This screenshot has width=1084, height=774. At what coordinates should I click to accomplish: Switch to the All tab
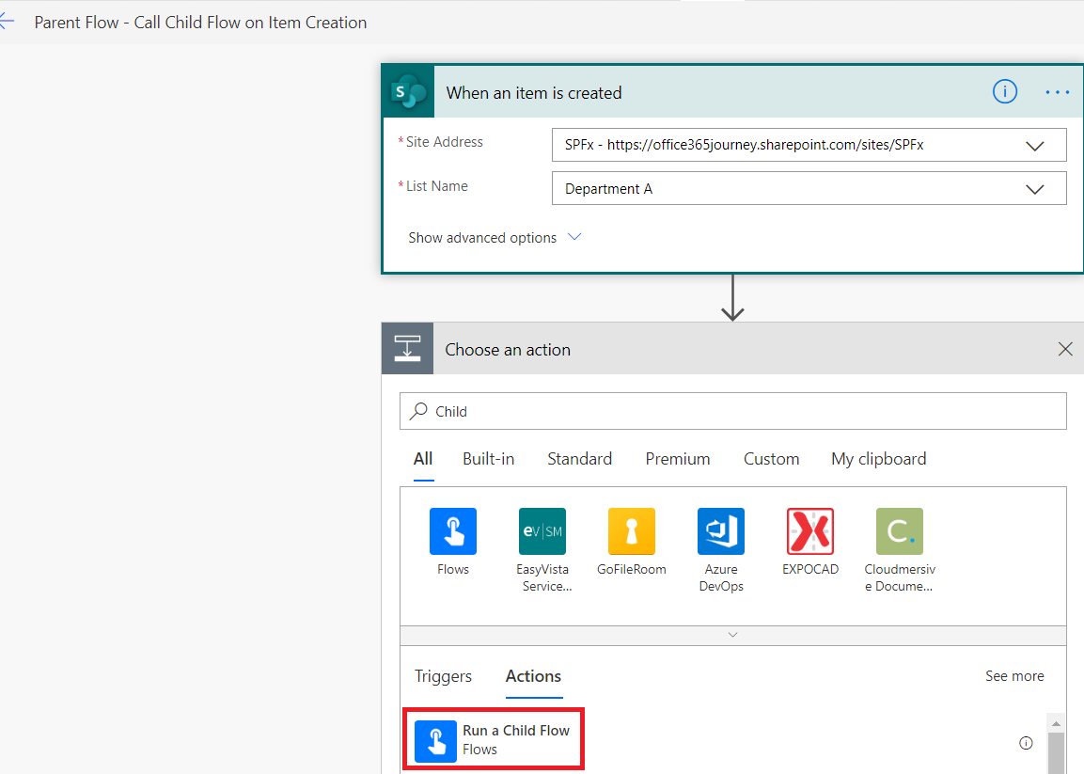point(423,459)
